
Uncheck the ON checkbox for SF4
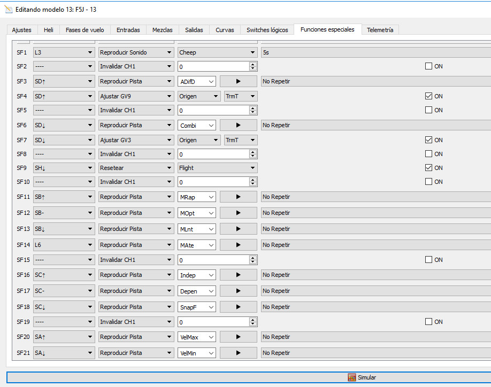coord(428,96)
